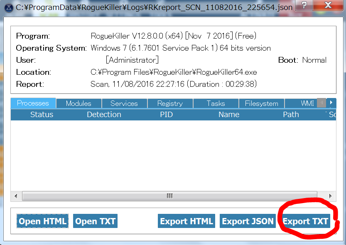Sort by the Status column header
Screen dimensions: 346x245
click(x=42, y=115)
